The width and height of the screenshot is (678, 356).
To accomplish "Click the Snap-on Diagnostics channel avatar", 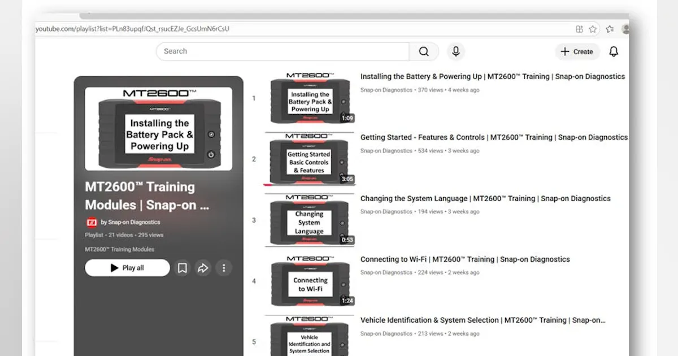I will [91, 222].
